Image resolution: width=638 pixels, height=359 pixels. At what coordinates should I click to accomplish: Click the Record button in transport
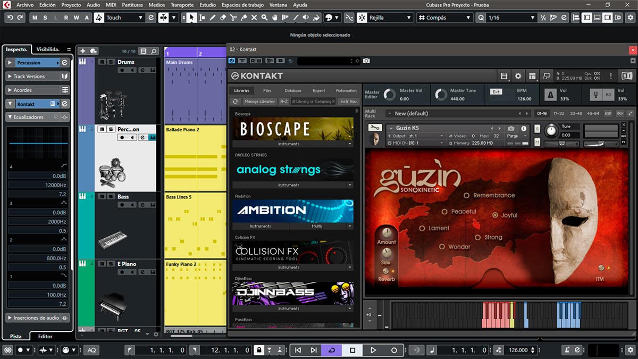click(394, 350)
